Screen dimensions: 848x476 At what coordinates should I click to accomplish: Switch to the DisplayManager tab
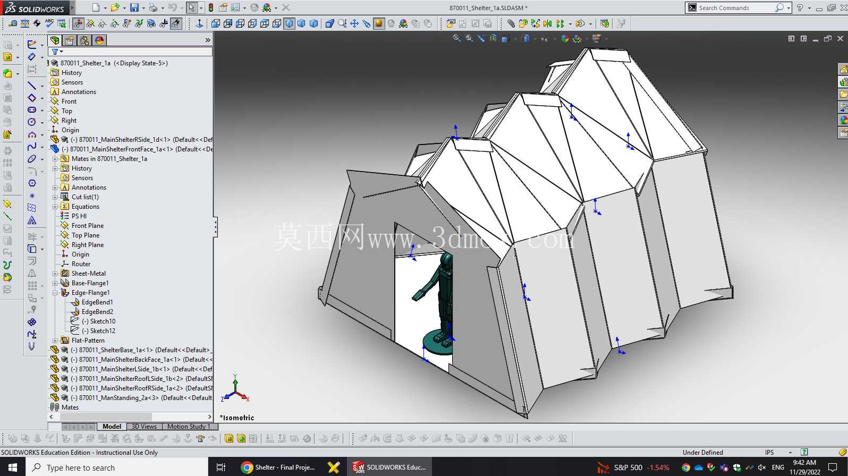99,40
